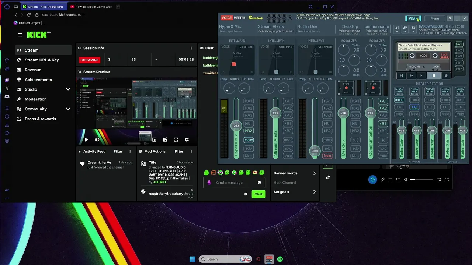Screen dimensions: 472x265
Task: Select input device for Not In Use strip
Action: point(309,31)
